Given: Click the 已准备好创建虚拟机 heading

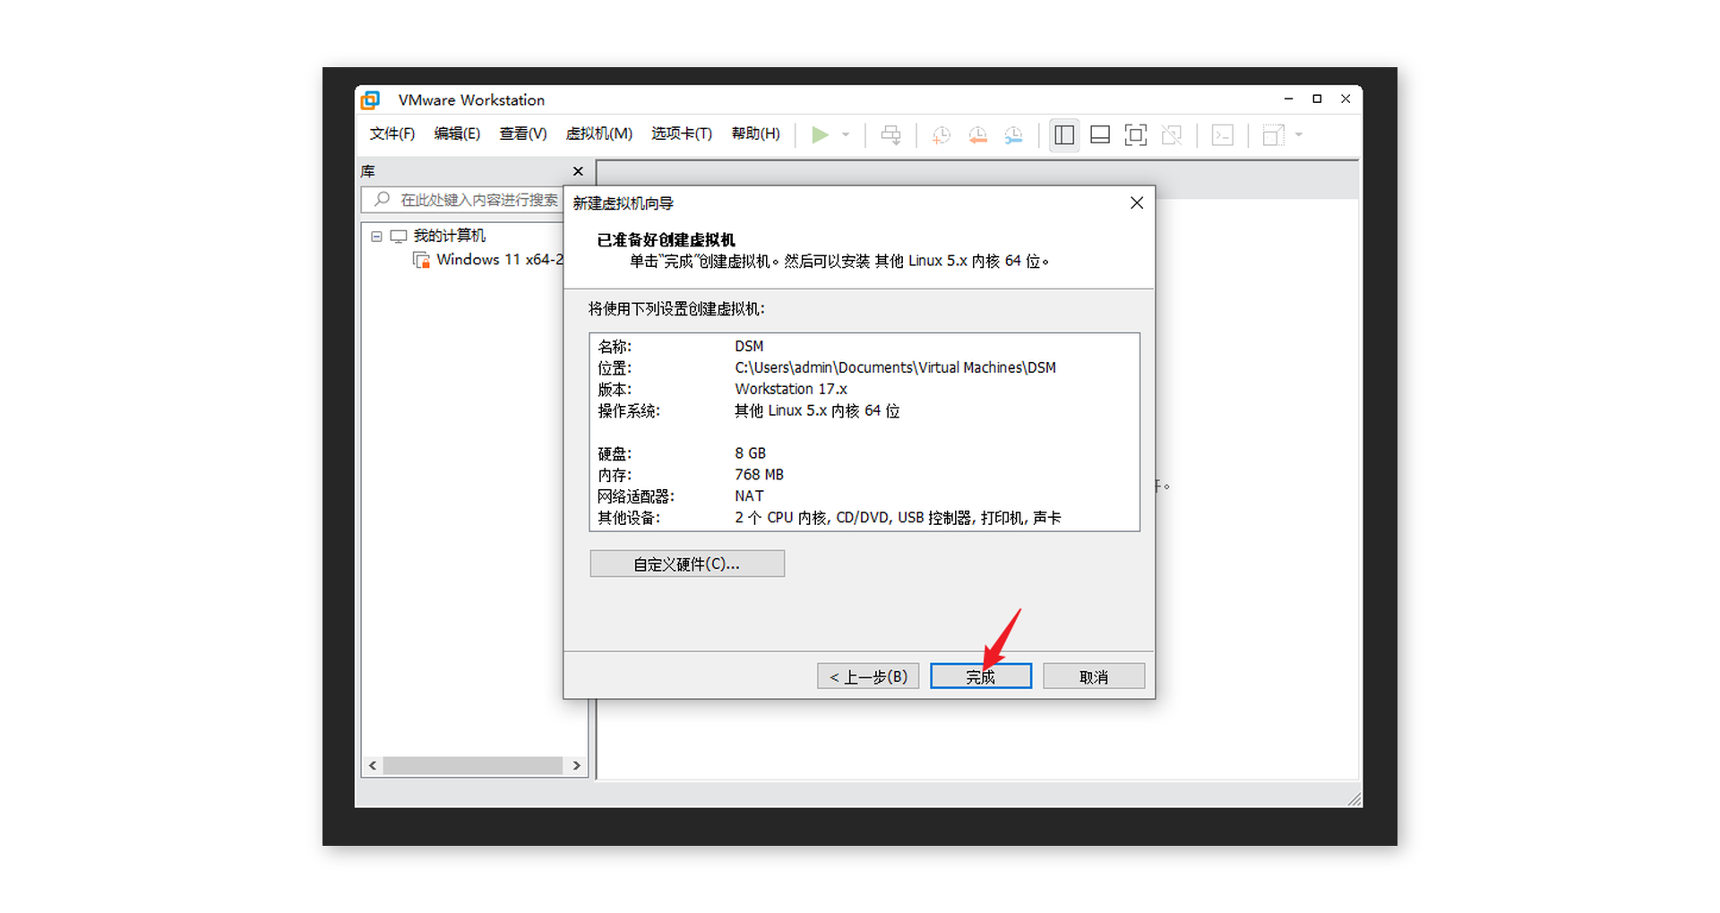Looking at the screenshot, I should coord(666,240).
